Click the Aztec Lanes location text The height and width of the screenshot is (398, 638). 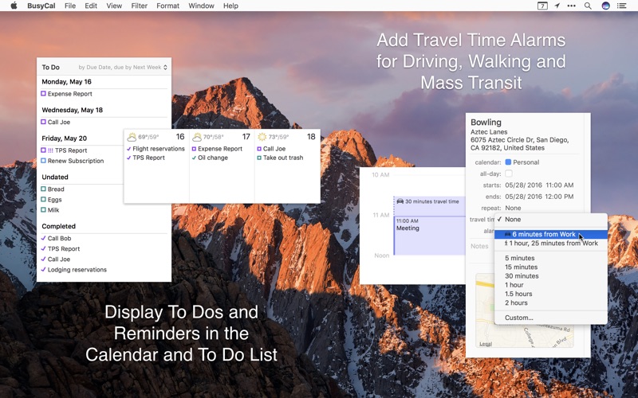(489, 132)
